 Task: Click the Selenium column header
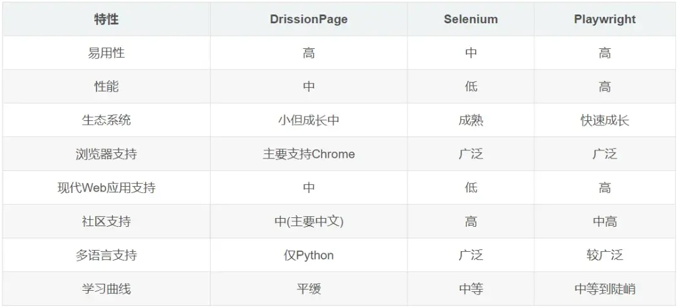point(471,19)
